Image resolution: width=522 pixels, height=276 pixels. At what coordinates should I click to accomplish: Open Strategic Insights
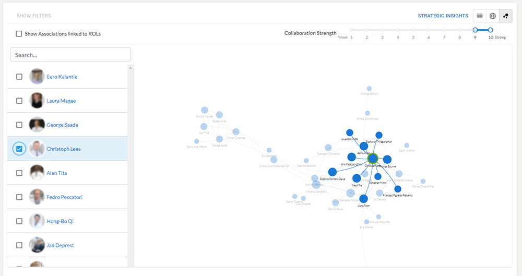point(443,16)
